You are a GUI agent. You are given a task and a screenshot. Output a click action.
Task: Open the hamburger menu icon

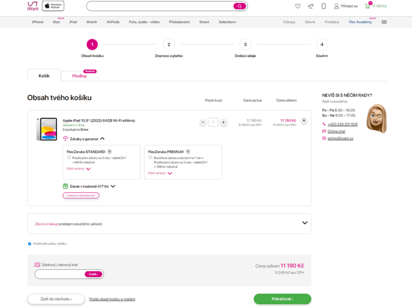tap(384, 22)
